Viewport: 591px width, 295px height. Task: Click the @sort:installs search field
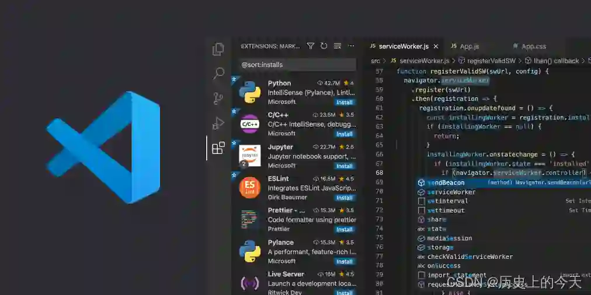tap(297, 65)
